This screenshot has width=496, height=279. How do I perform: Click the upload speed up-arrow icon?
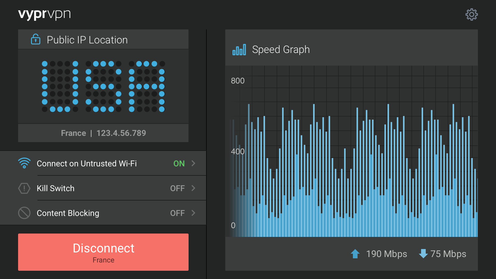click(x=355, y=254)
